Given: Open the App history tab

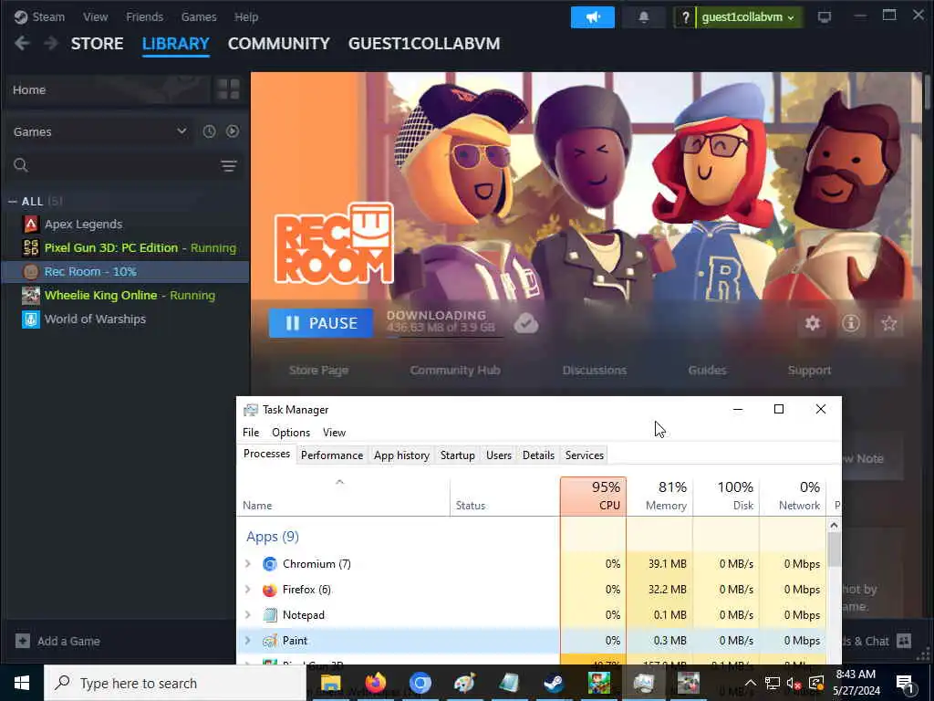Looking at the screenshot, I should (401, 455).
